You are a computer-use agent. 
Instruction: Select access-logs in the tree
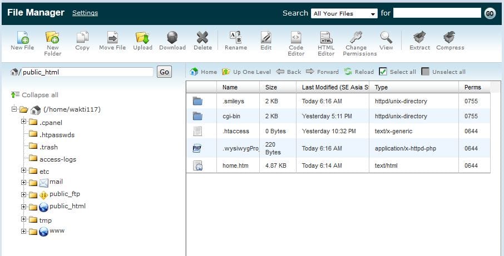click(x=58, y=159)
